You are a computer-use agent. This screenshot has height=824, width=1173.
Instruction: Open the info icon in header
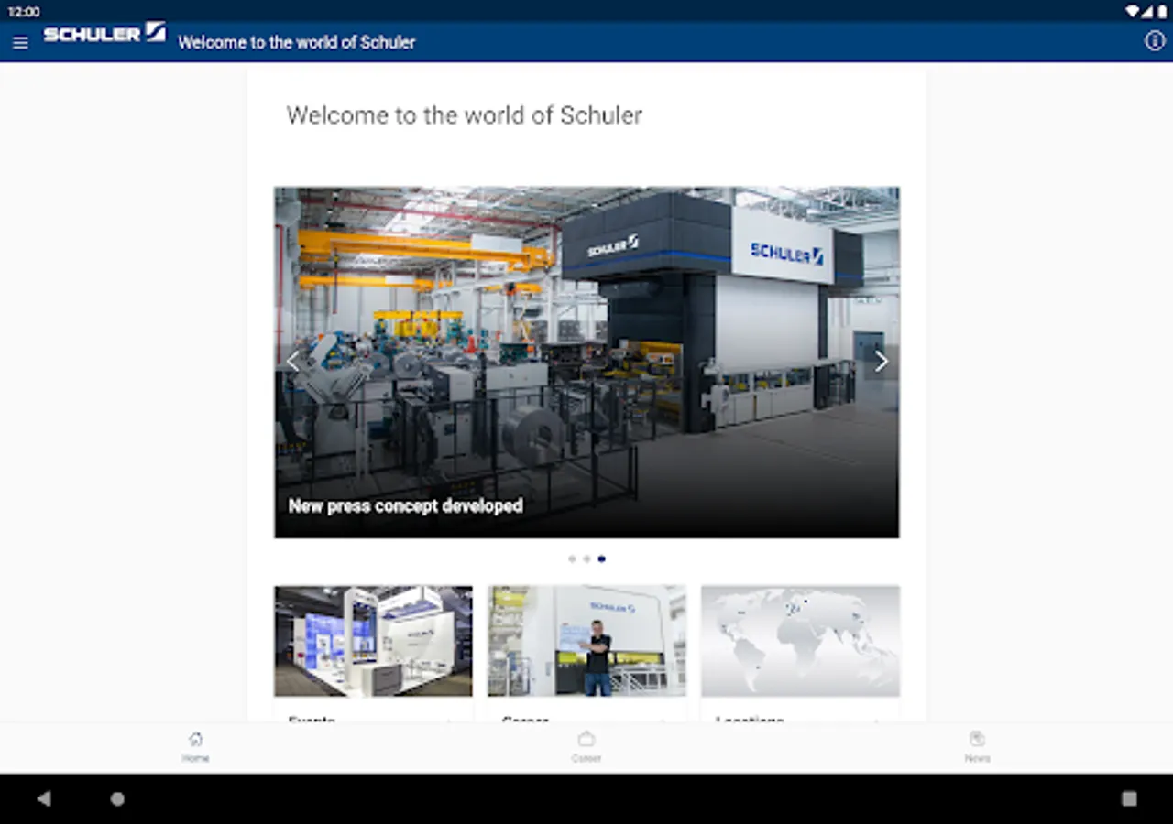1155,41
